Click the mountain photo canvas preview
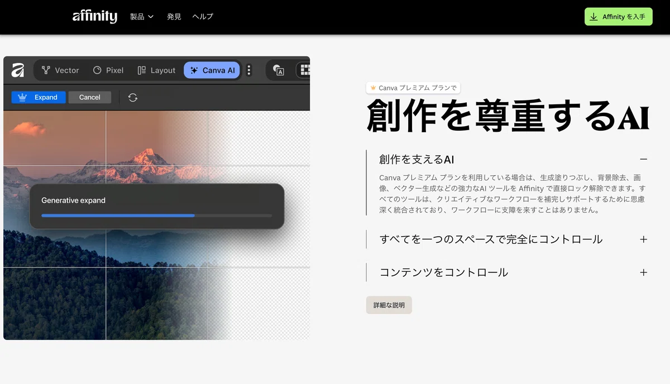 [156, 225]
